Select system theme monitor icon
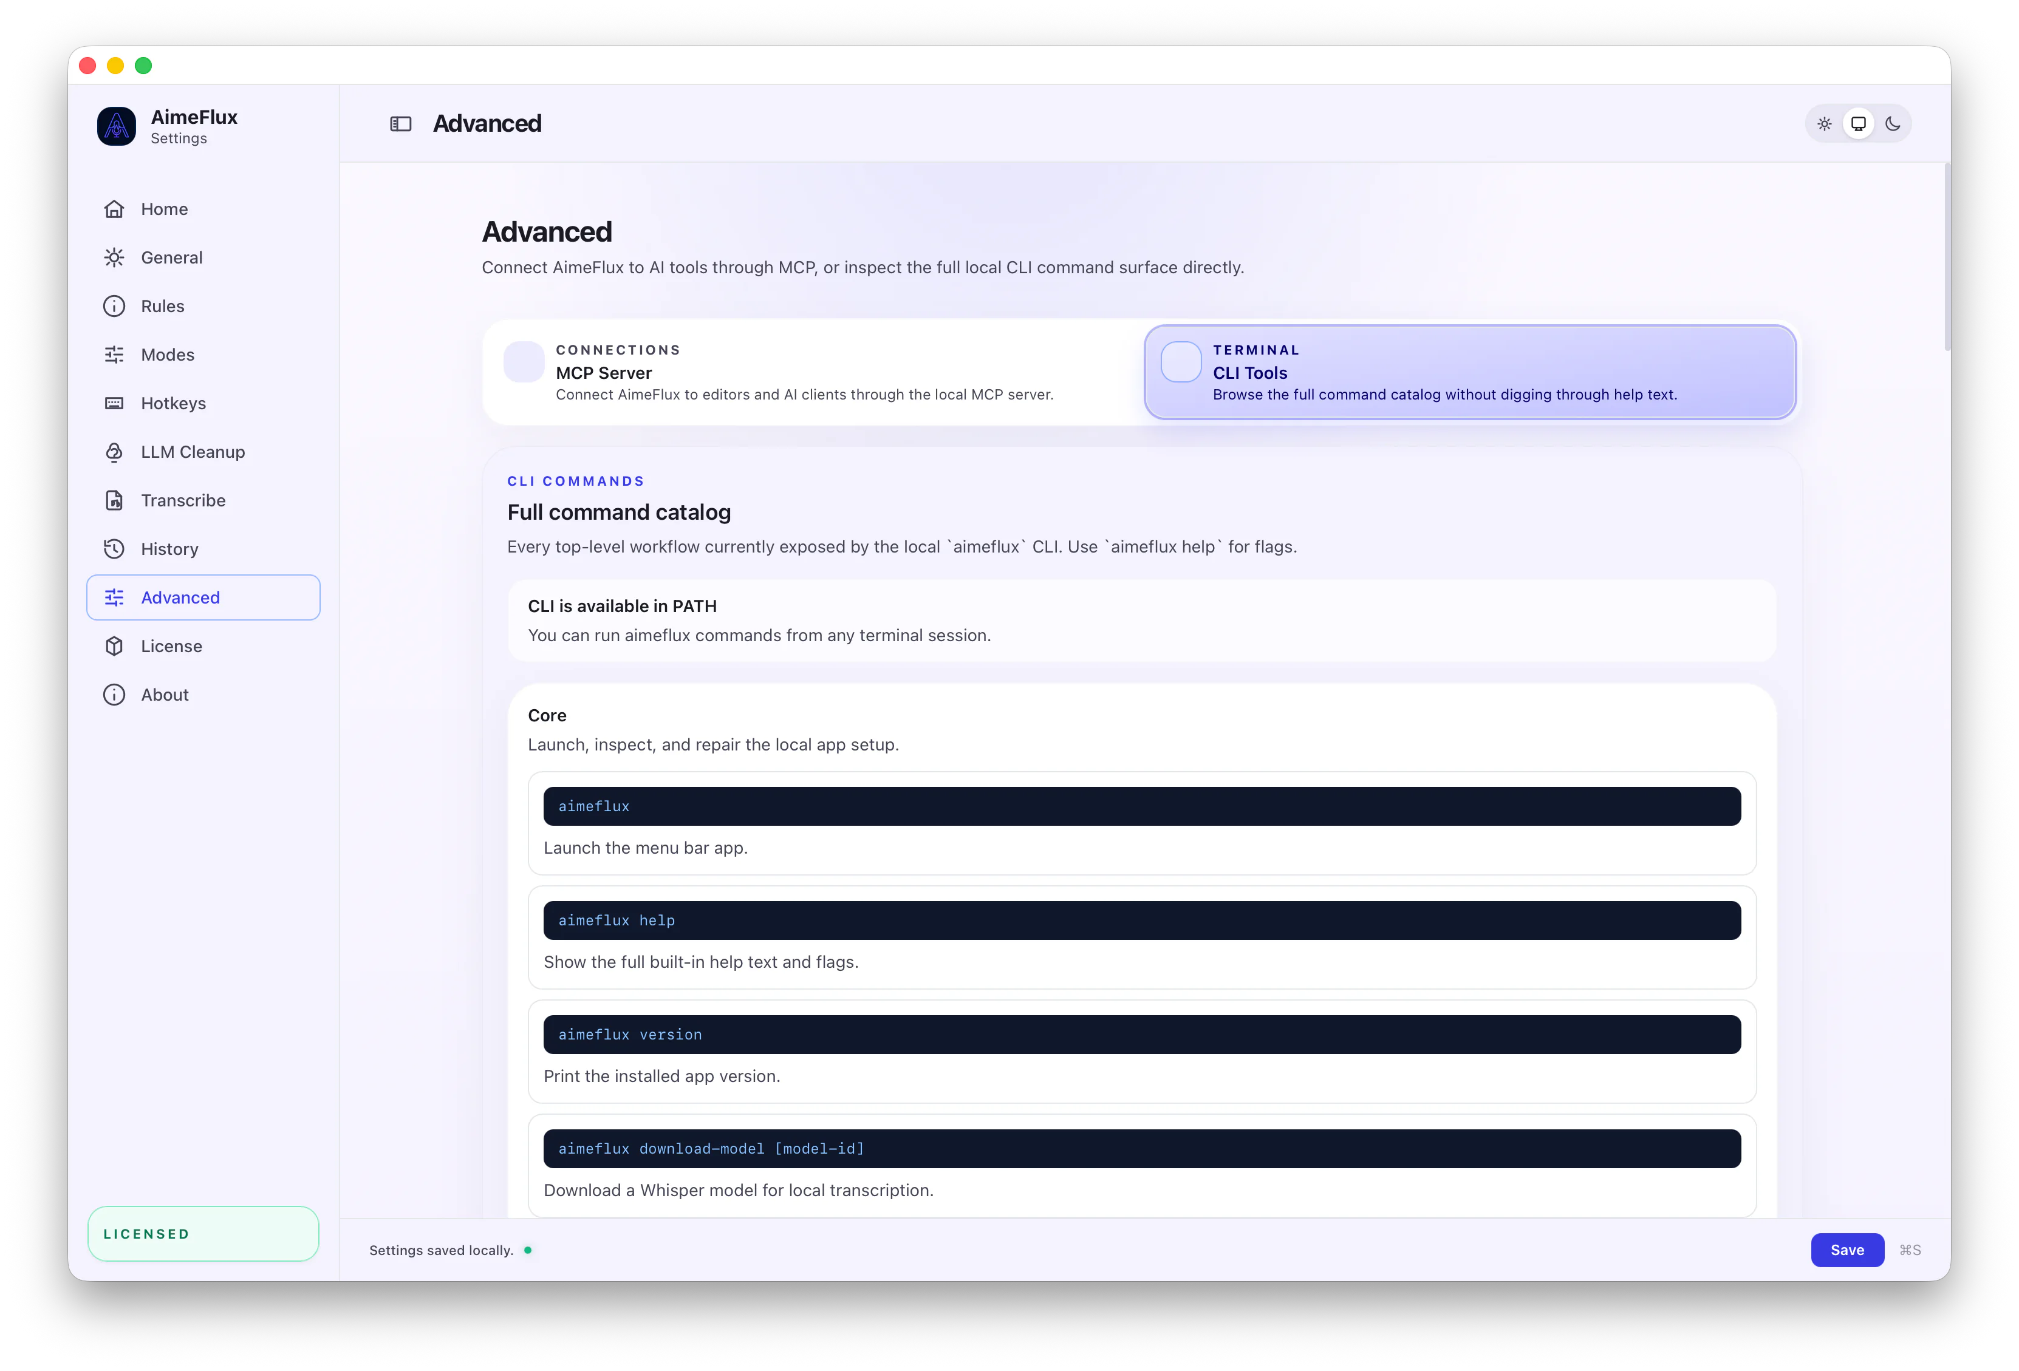This screenshot has height=1371, width=2019. [1858, 124]
